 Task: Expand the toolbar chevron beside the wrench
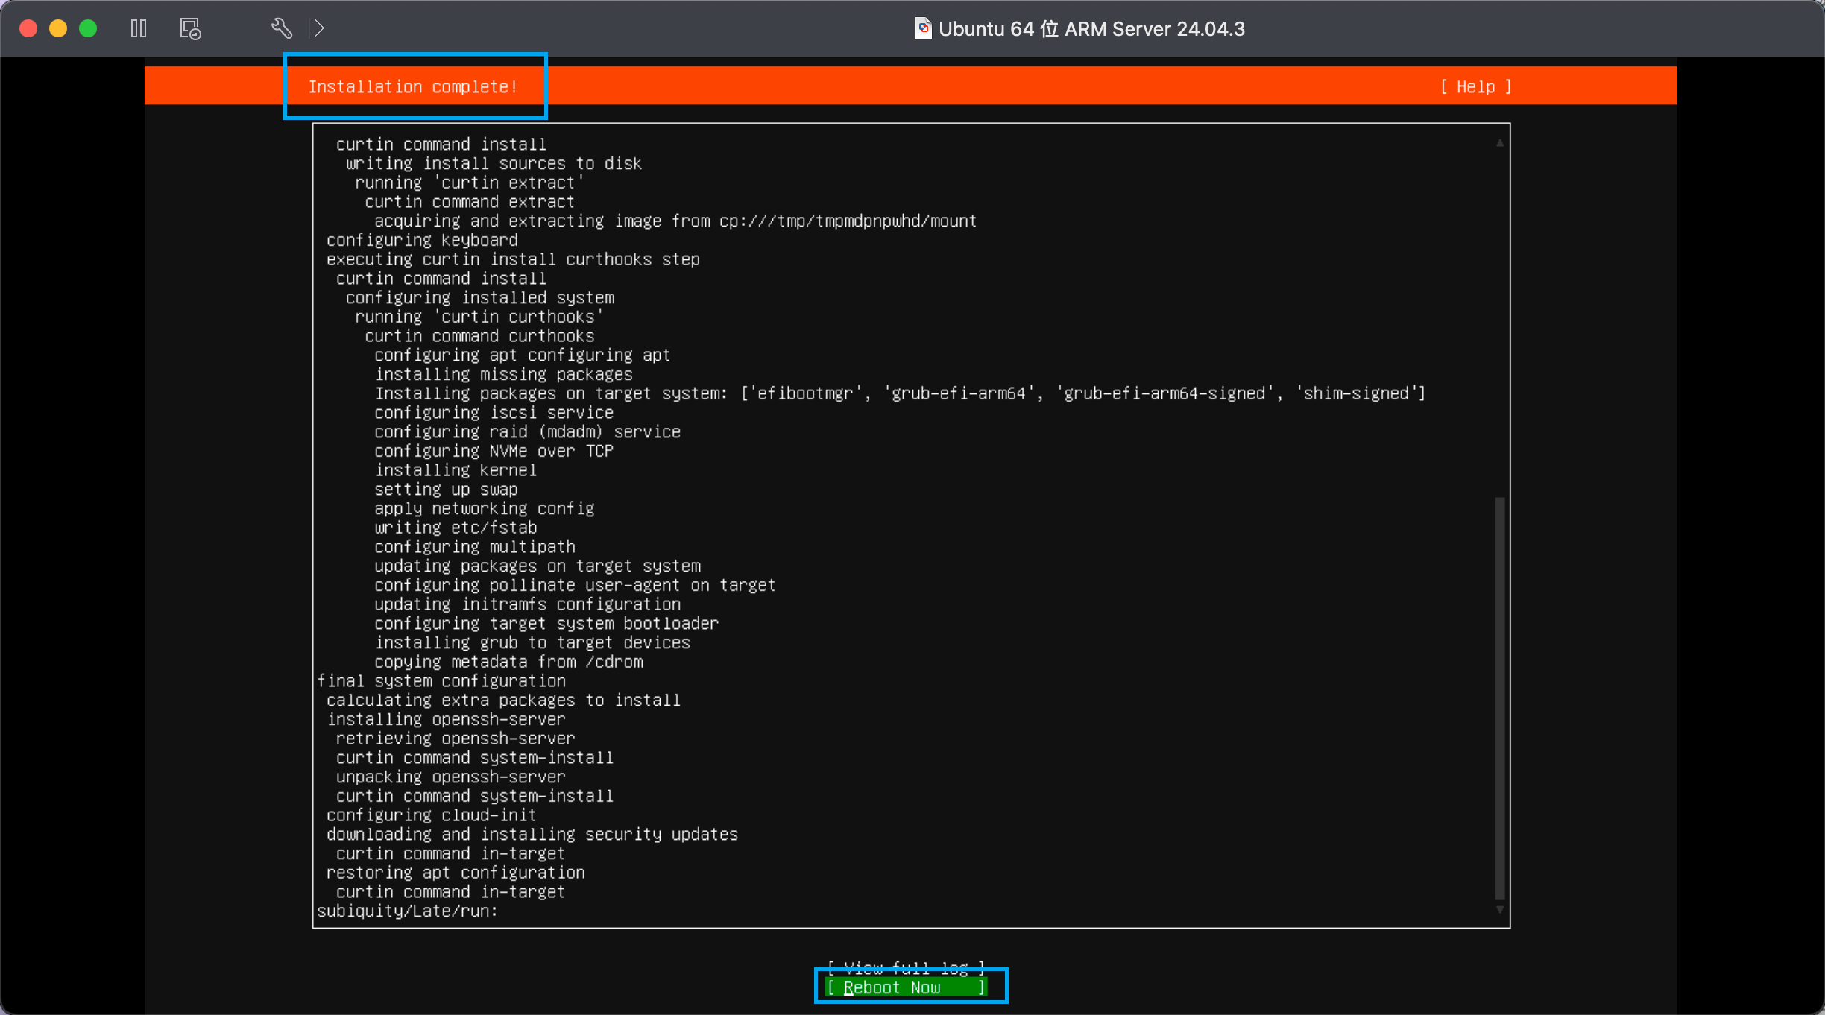(319, 29)
